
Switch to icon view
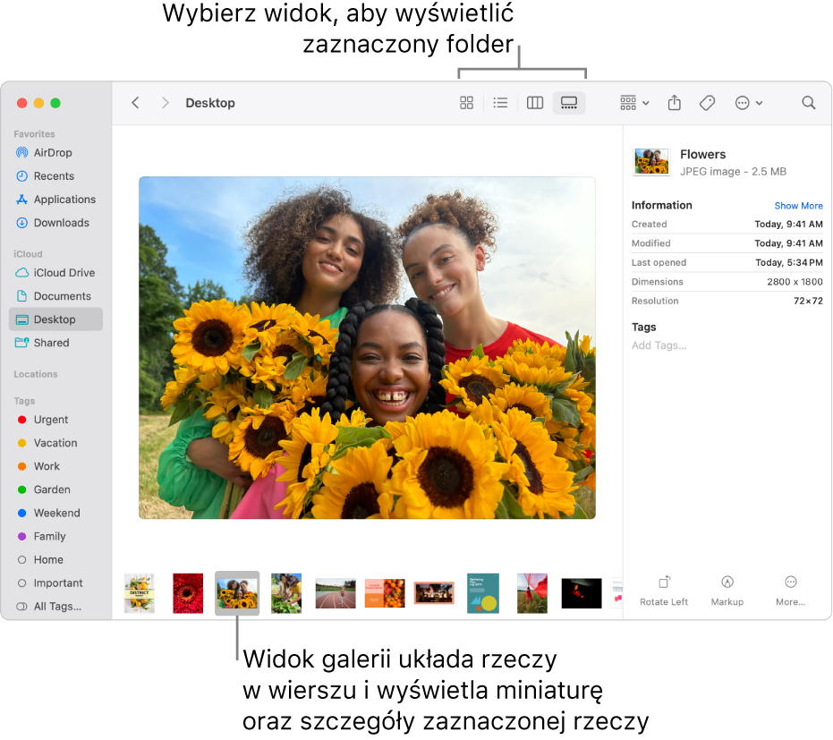click(x=466, y=103)
